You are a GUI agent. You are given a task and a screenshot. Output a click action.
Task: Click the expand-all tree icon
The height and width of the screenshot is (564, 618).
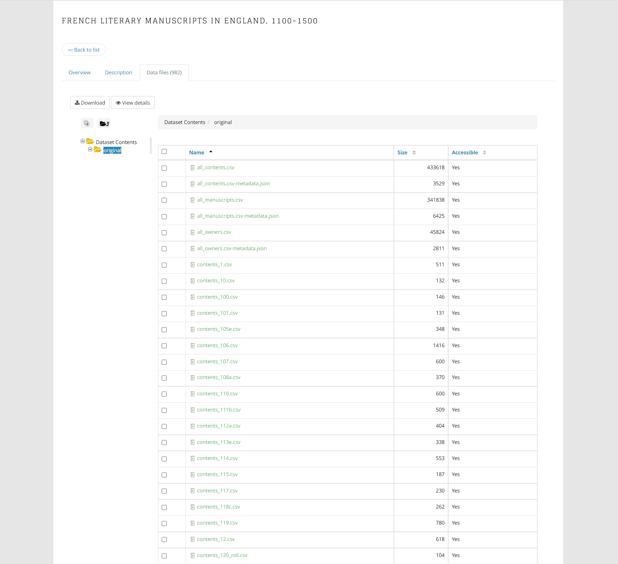(x=87, y=123)
